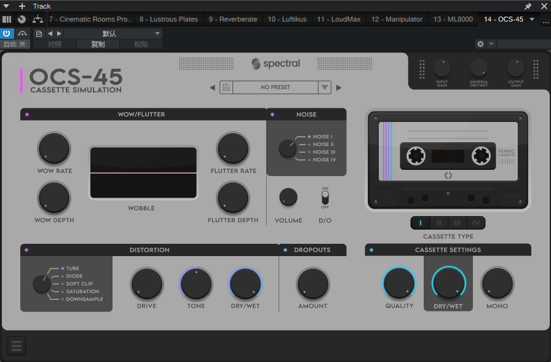
Task: Toggle the CASSETTE SETTINGS enable dot
Action: tap(371, 250)
